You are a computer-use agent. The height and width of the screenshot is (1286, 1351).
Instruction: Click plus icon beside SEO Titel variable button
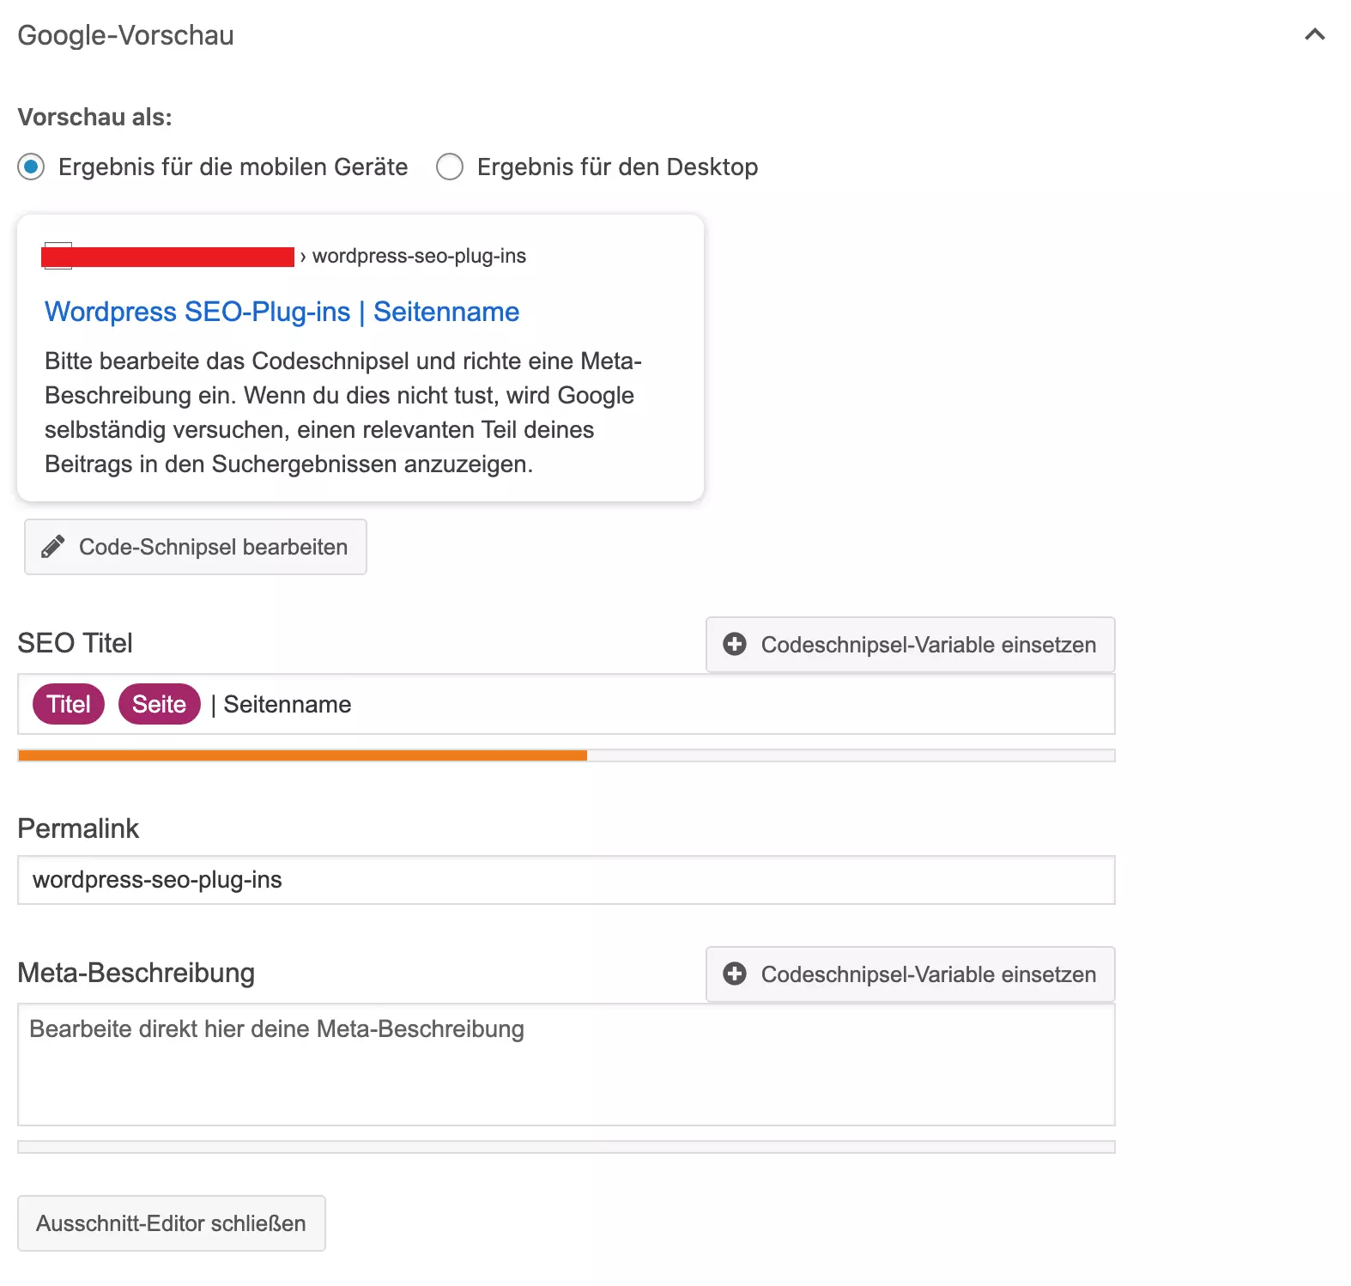tap(735, 645)
